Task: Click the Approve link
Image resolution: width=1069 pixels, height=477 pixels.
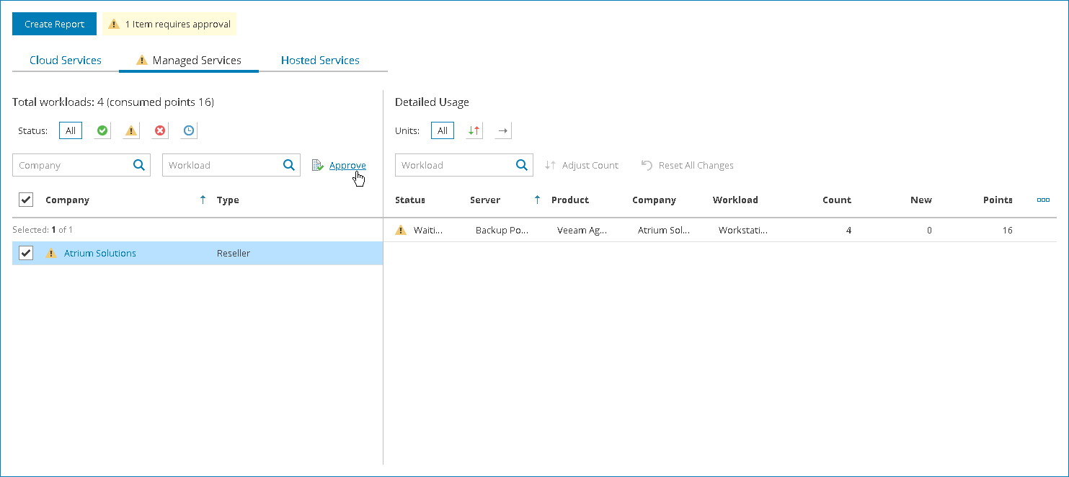Action: [347, 166]
